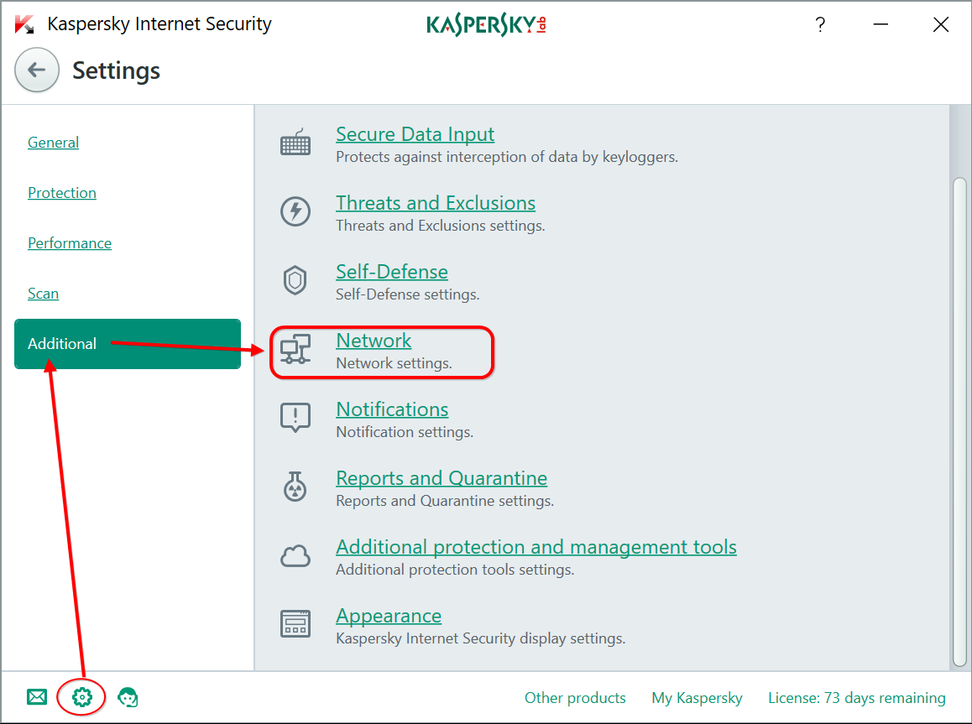Click the Threats and Exclusions lightning icon

[x=295, y=211]
